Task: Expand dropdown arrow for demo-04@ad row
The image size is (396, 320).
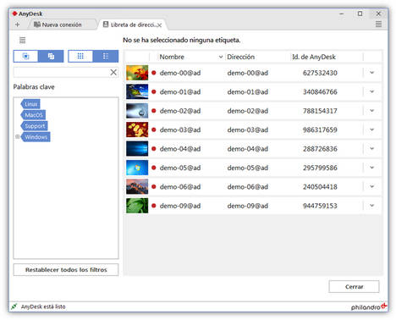Action: pos(371,148)
